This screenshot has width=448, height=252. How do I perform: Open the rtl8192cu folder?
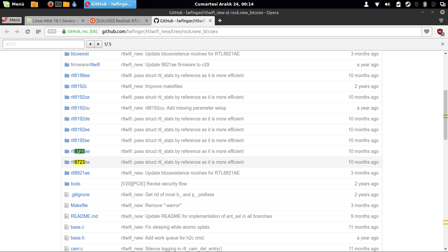tap(80, 108)
